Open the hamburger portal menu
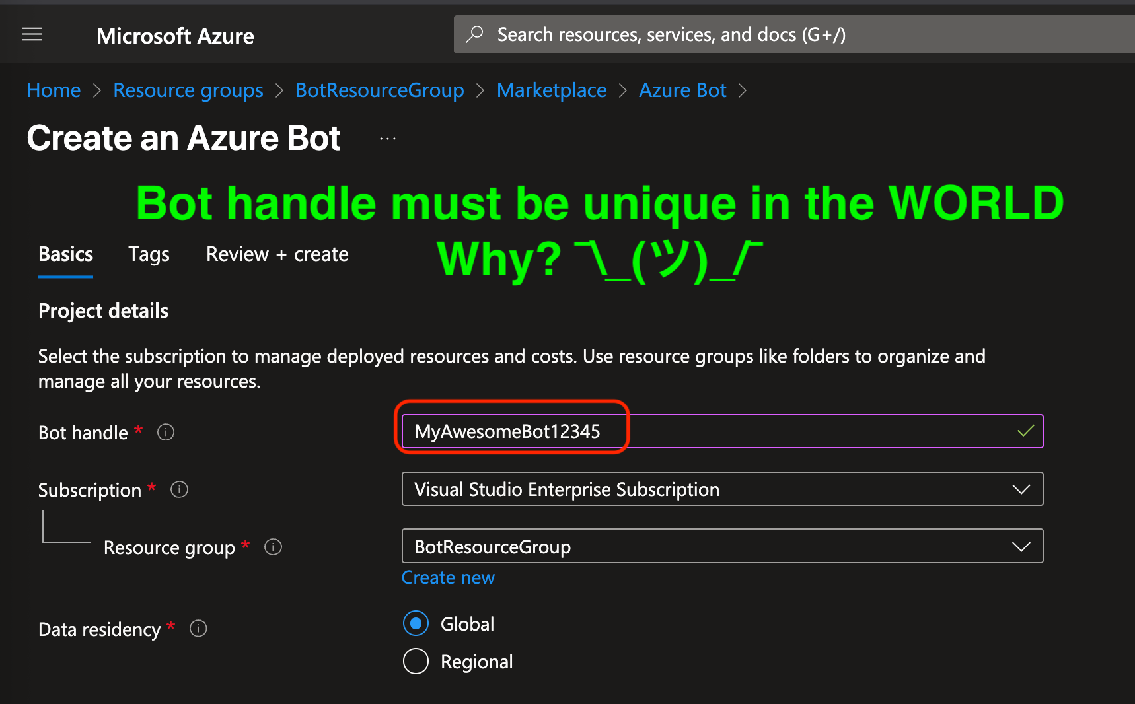 tap(32, 34)
